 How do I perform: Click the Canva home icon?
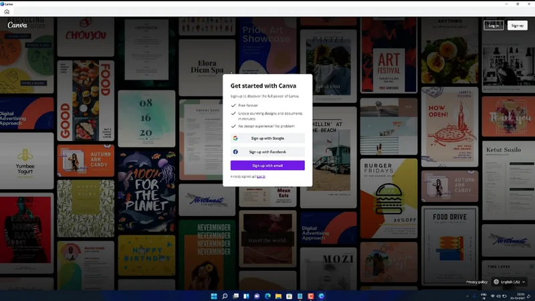pos(7,12)
